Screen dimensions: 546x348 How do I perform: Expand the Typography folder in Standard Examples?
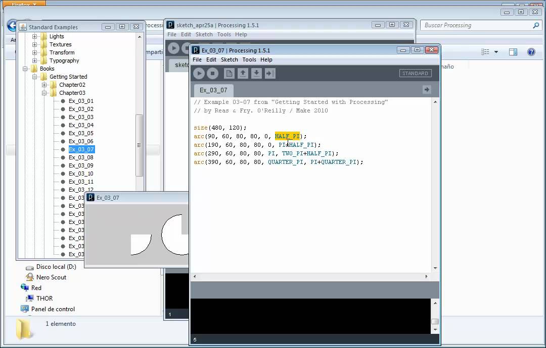pyautogui.click(x=34, y=61)
